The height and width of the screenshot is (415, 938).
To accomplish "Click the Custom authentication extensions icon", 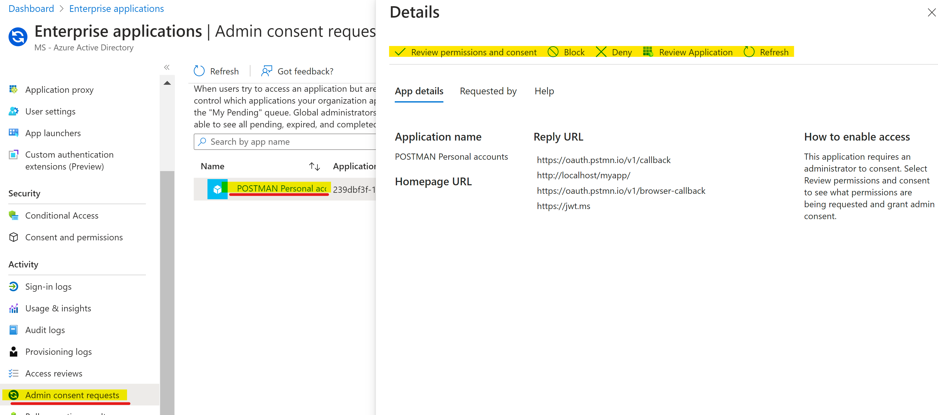I will click(x=13, y=155).
